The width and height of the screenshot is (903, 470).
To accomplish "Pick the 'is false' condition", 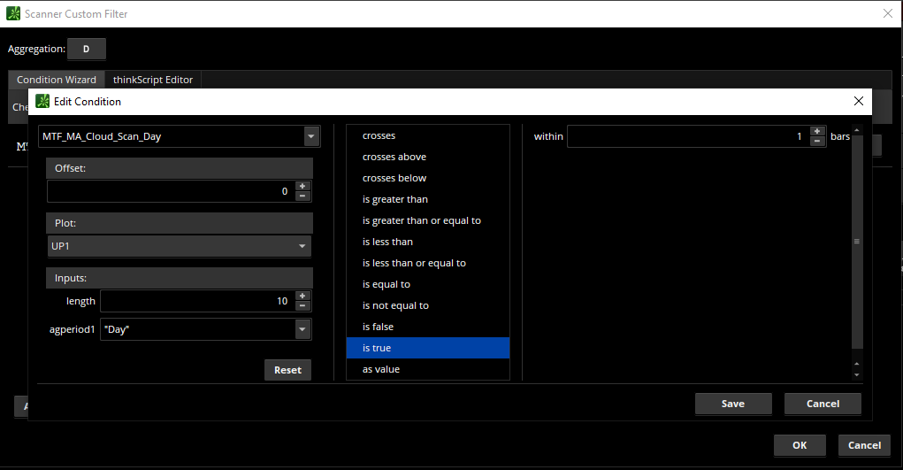I will point(379,327).
